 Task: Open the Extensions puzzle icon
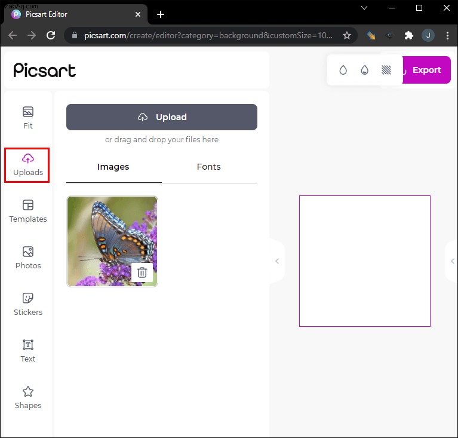pos(408,35)
